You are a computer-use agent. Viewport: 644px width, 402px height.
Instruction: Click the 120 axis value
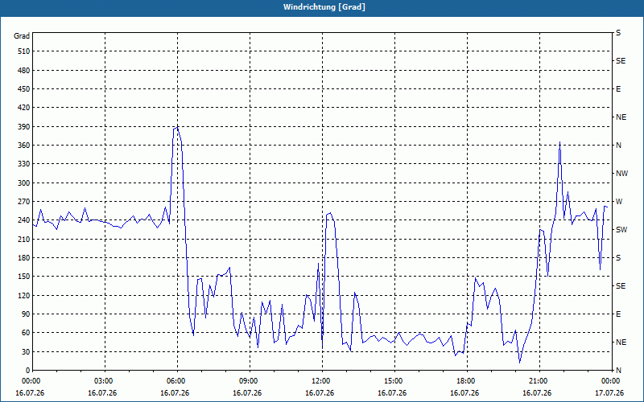[23, 295]
